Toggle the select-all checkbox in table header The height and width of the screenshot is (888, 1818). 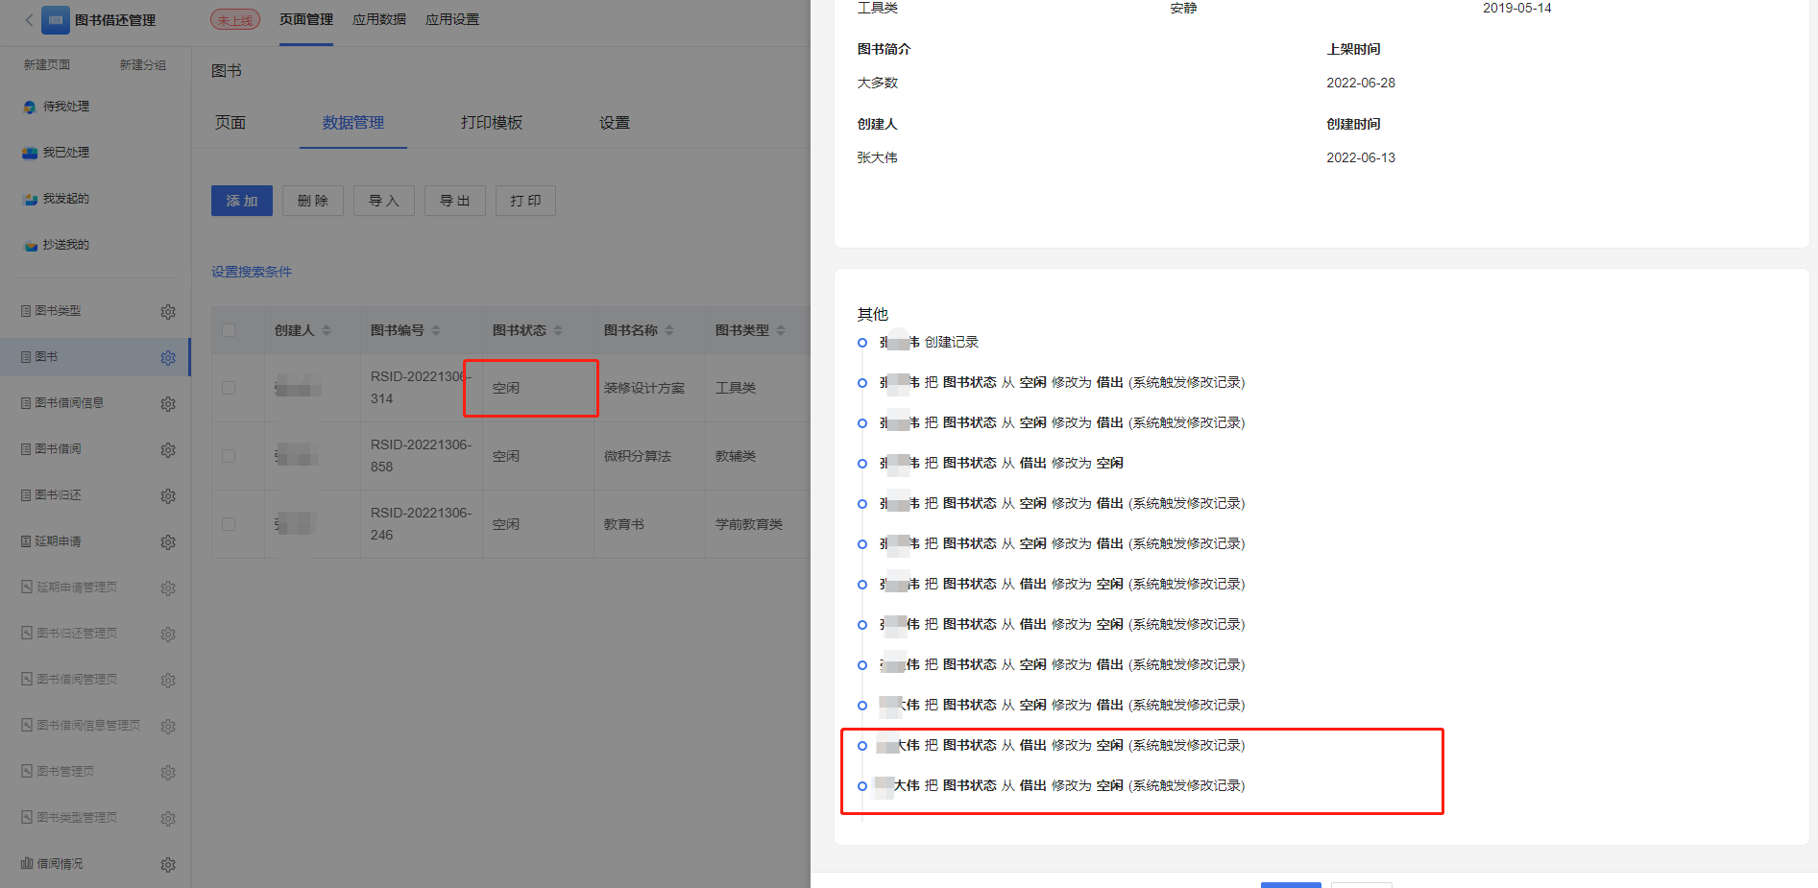[x=229, y=330]
